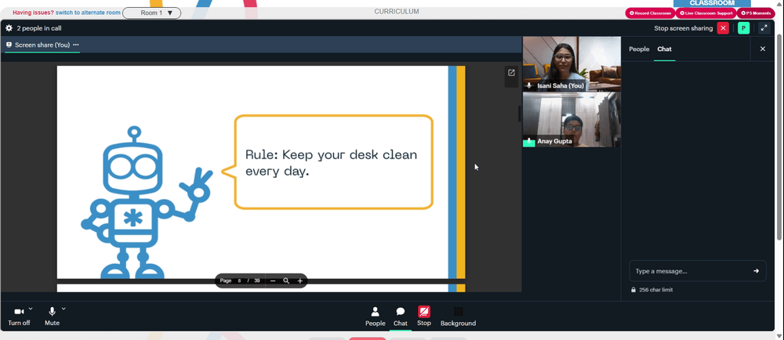Select the Screen share (You) tab
The image size is (784, 340).
click(42, 45)
